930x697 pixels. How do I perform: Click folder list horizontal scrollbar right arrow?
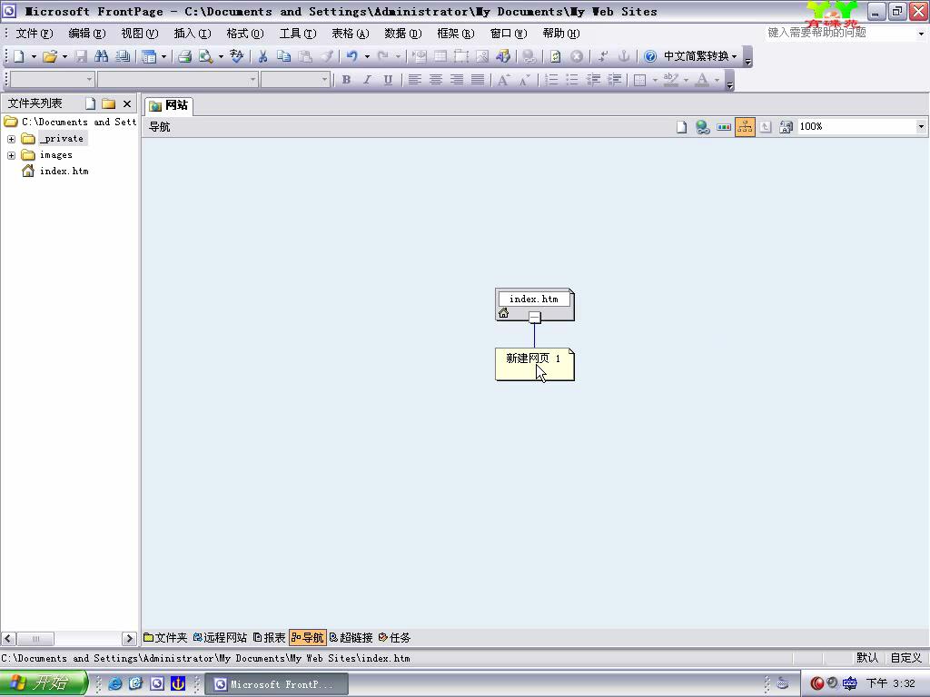[129, 639]
